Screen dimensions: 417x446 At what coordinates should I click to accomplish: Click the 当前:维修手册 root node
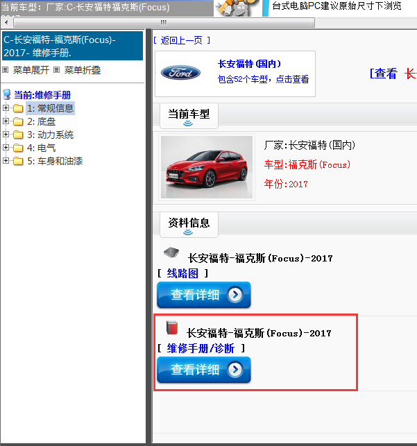pyautogui.click(x=42, y=95)
